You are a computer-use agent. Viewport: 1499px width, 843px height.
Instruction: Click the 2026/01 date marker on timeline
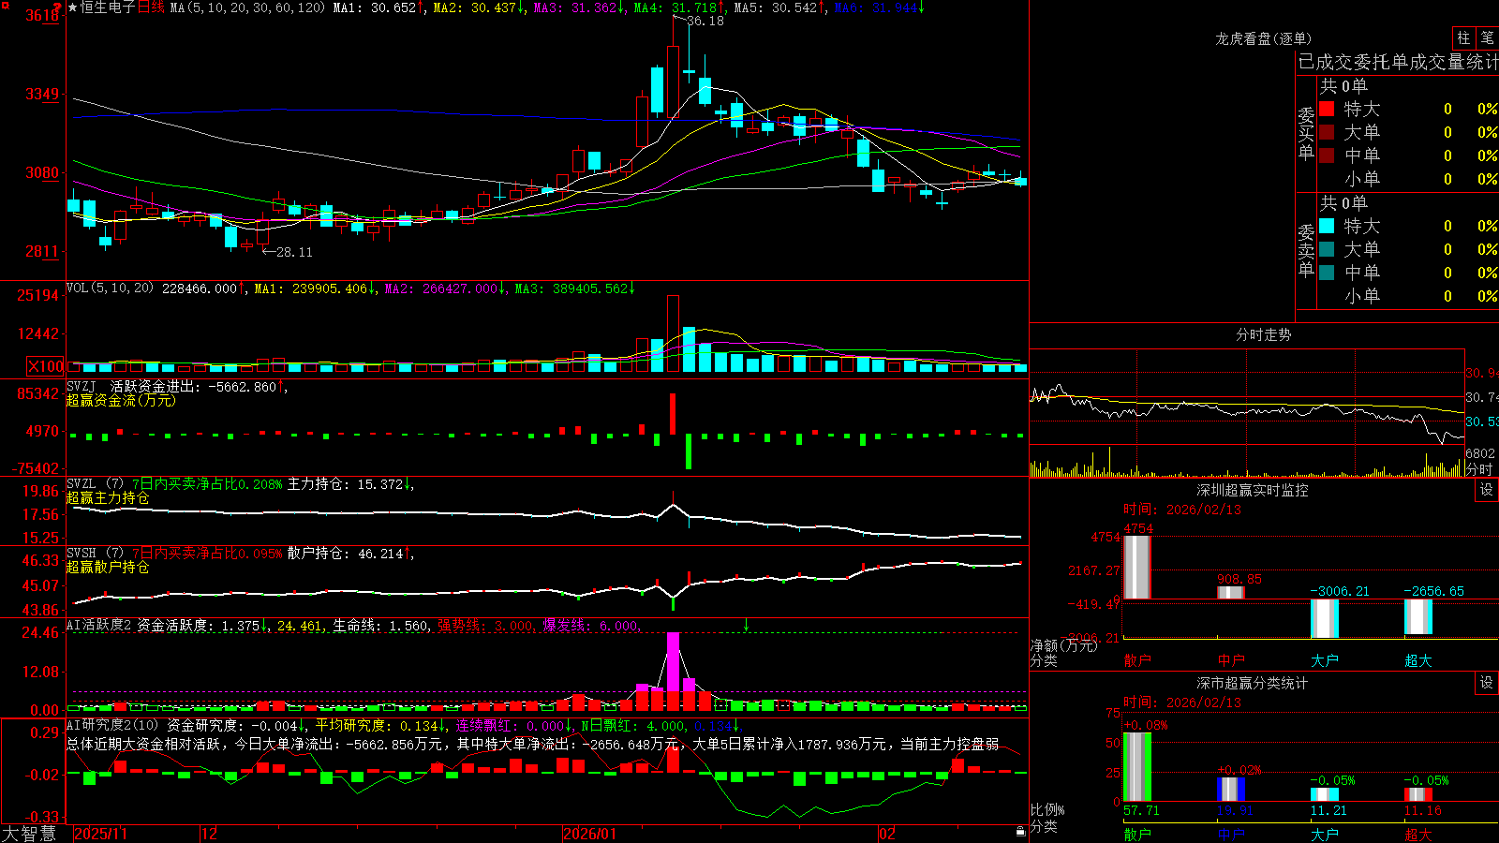point(590,834)
